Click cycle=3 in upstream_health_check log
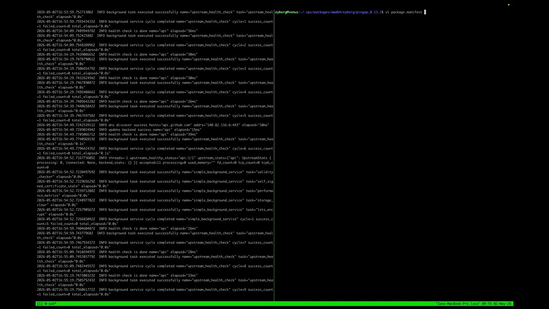The width and height of the screenshot is (549, 309). click(239, 69)
